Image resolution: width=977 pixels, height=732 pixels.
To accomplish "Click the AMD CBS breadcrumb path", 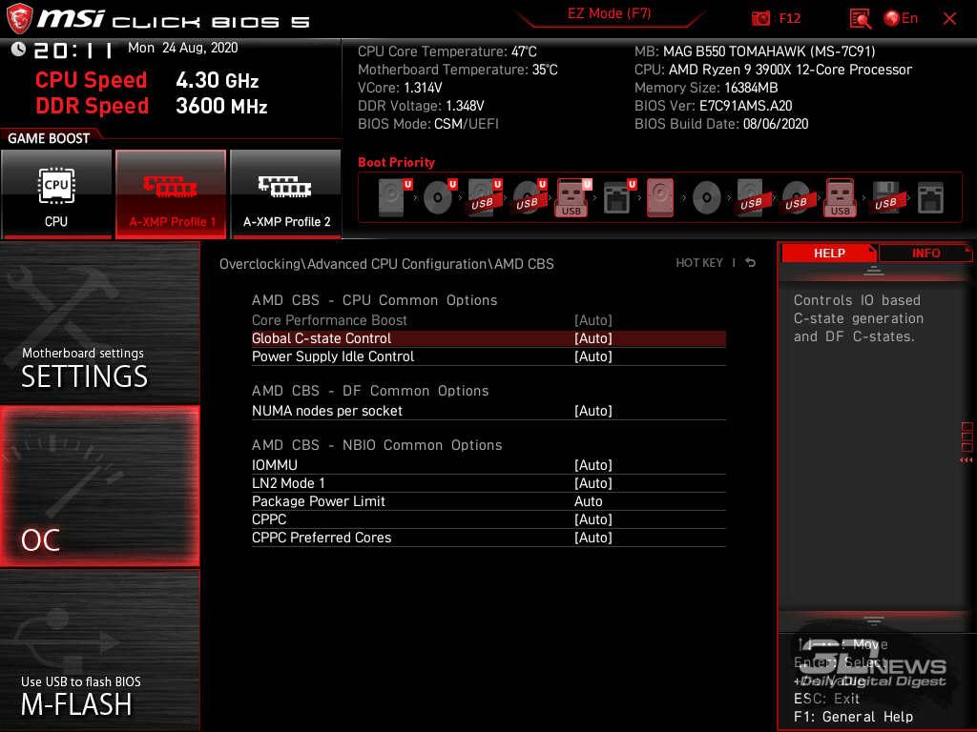I will (x=386, y=264).
